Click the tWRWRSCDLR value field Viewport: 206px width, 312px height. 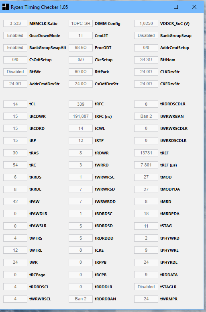click(x=146, y=128)
